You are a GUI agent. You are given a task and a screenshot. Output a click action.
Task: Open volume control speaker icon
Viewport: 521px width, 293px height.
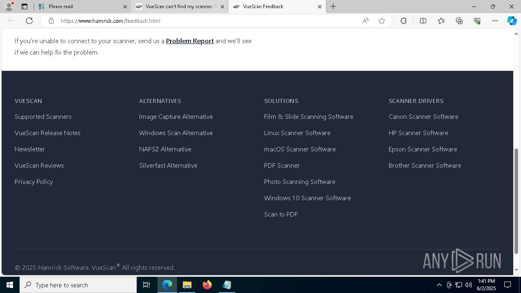point(468,285)
